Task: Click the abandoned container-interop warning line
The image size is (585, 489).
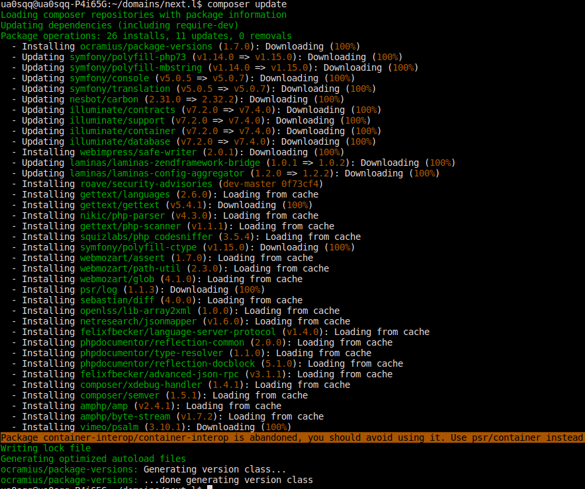Action: pyautogui.click(x=291, y=437)
